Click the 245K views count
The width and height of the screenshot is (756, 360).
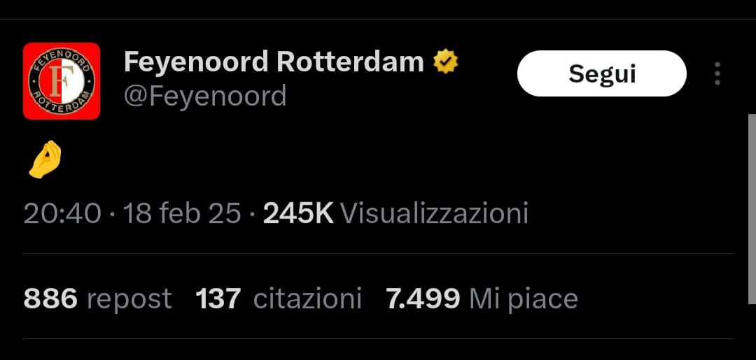(298, 213)
